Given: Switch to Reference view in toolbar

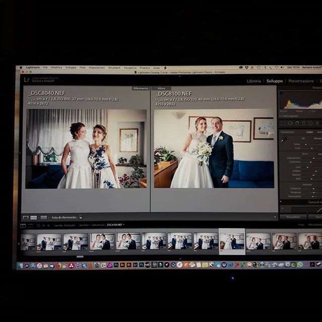Looking at the screenshot, I should coord(34,217).
